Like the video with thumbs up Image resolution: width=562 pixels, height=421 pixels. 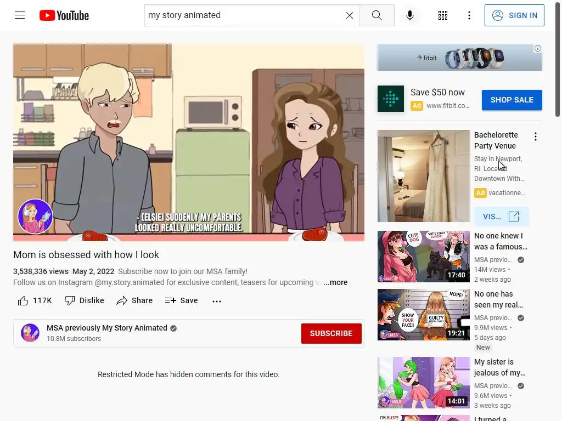click(x=35, y=301)
